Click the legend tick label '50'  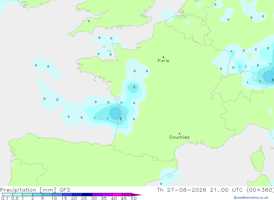click(134, 198)
